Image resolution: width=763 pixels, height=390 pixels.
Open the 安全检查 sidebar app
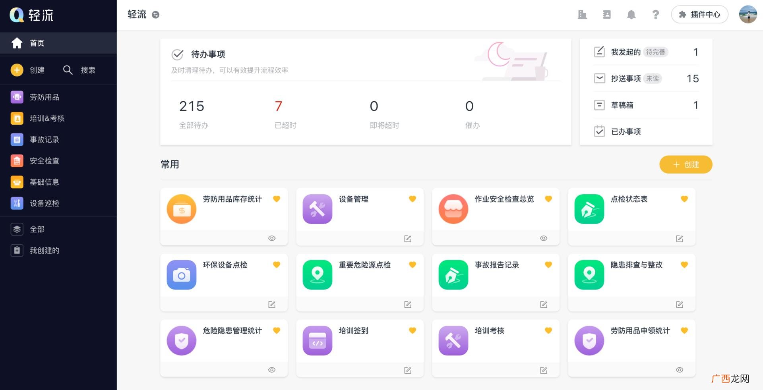(x=58, y=161)
